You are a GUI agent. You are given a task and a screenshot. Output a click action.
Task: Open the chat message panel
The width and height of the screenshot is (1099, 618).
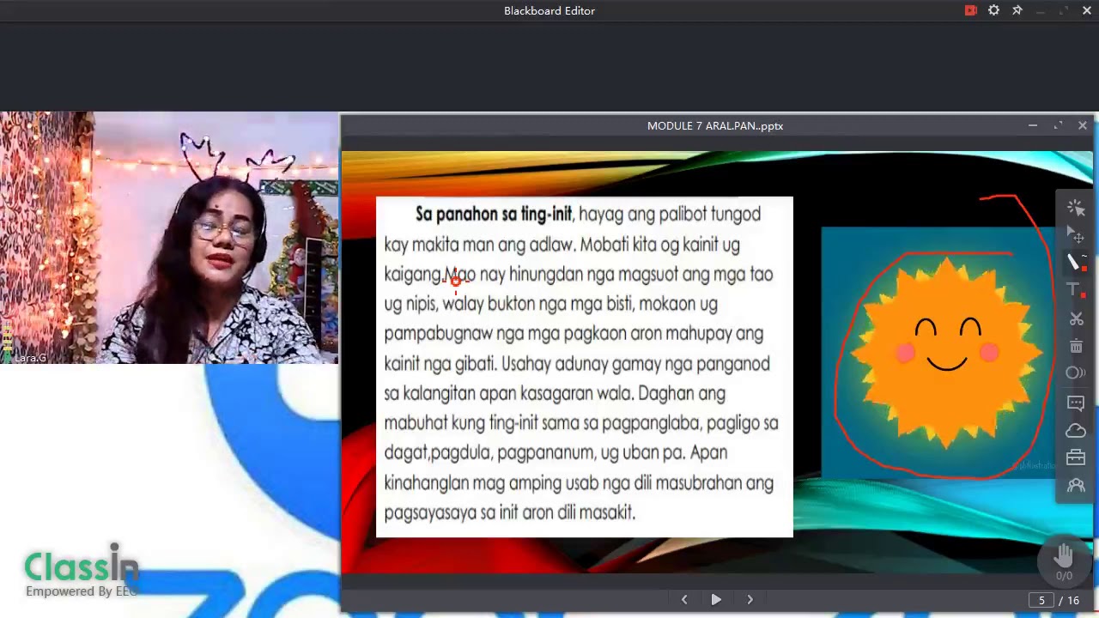1076,403
